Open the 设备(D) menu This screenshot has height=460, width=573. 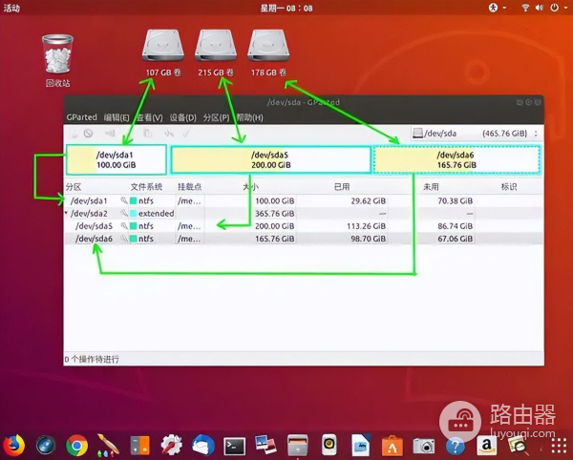pos(182,117)
